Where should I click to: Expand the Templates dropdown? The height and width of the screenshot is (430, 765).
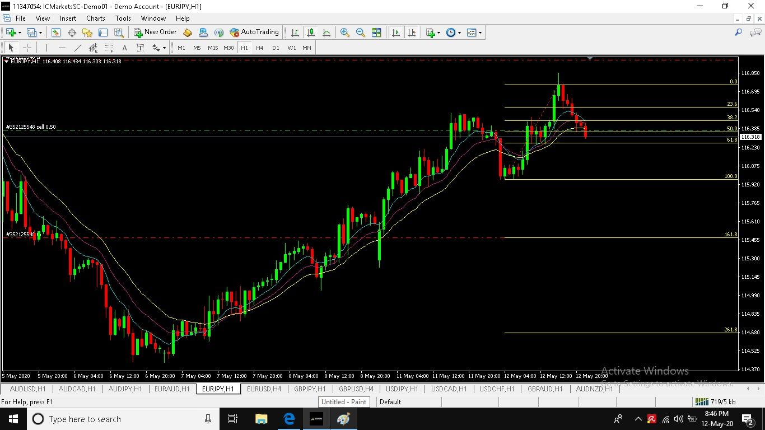click(480, 32)
